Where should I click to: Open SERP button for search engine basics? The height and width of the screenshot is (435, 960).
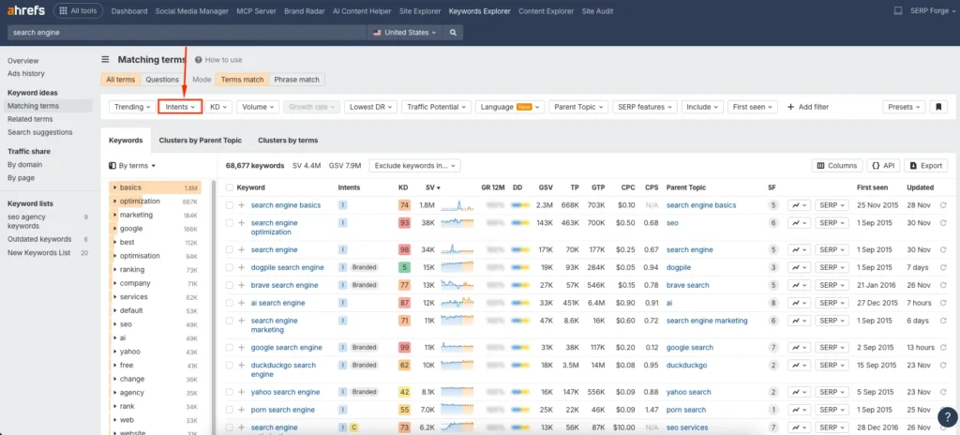click(832, 205)
